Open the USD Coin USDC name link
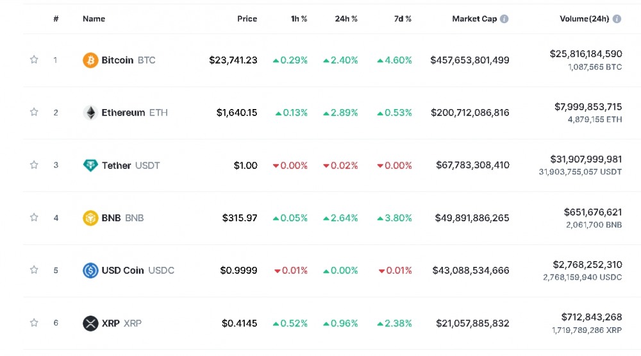 tap(137, 271)
